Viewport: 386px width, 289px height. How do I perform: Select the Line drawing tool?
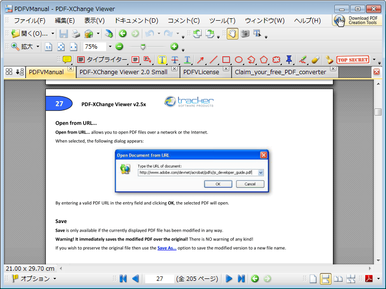213,60
